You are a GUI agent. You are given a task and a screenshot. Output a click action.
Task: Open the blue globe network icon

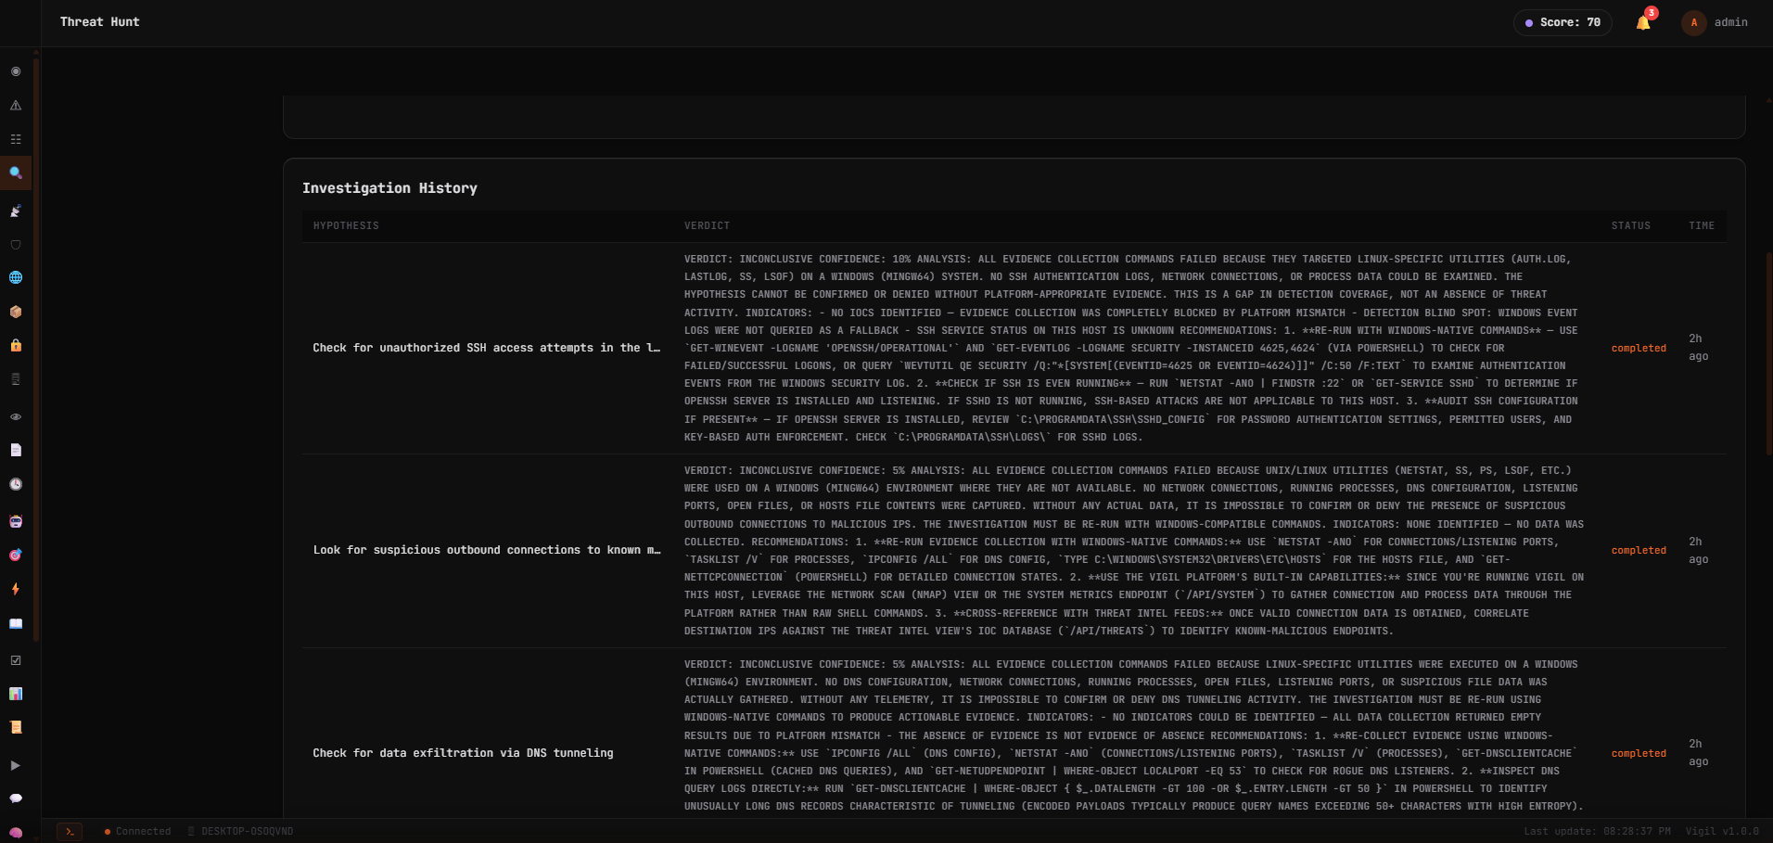16,277
